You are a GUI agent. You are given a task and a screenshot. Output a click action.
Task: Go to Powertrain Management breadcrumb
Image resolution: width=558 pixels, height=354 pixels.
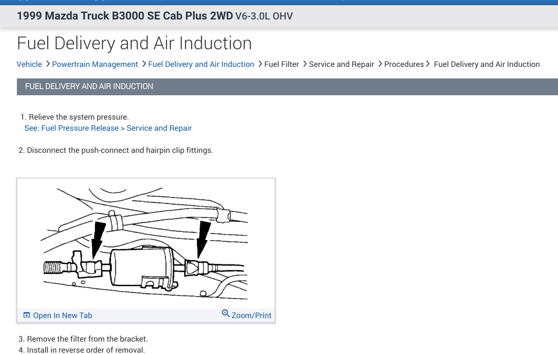coord(95,64)
